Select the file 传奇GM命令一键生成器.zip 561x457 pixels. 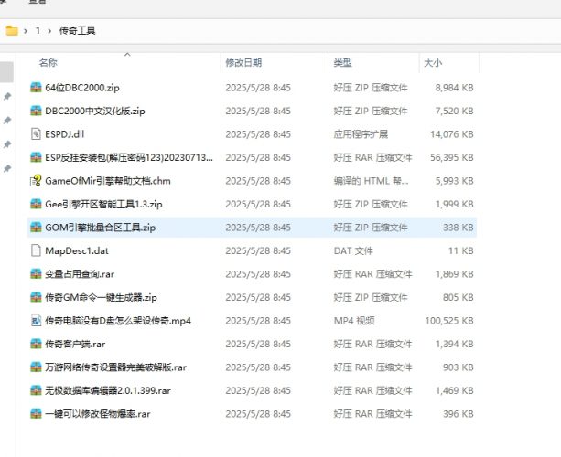tap(101, 297)
